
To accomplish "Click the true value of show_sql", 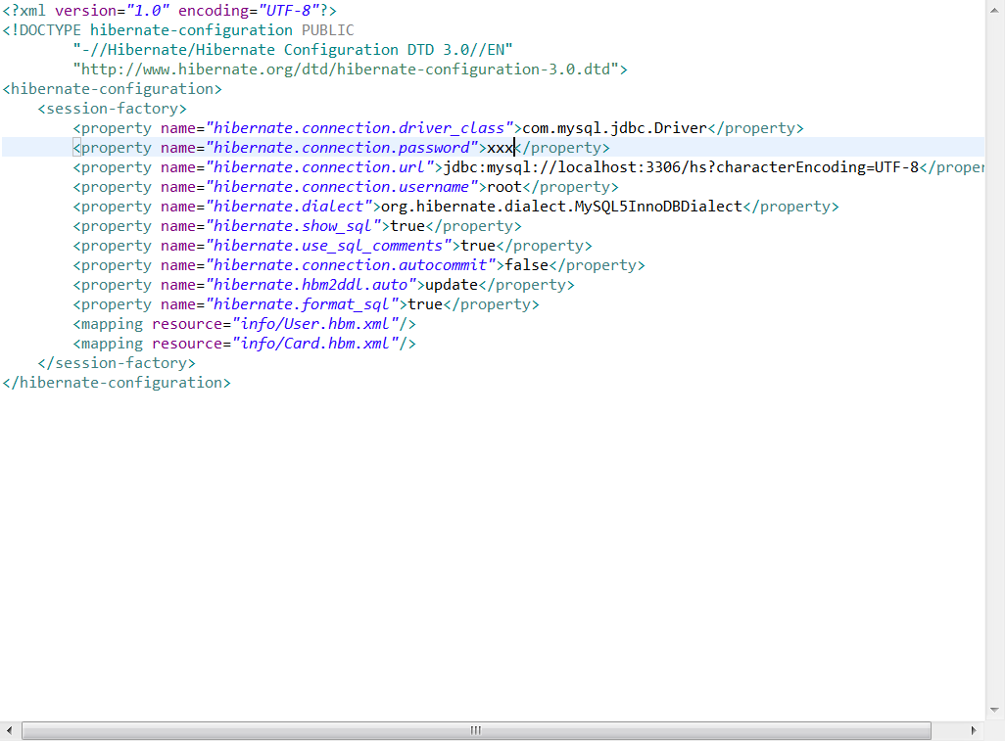I will pos(407,226).
